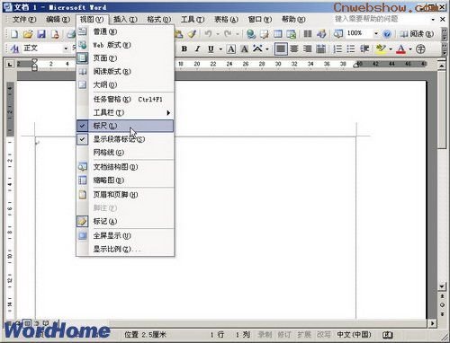Choose 页眉和页脚 header and footer
Screen dimensions: 450x343
click(125, 195)
